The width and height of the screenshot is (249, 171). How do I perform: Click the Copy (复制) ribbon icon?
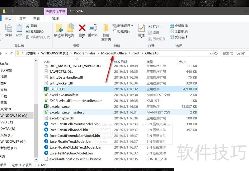point(8,30)
